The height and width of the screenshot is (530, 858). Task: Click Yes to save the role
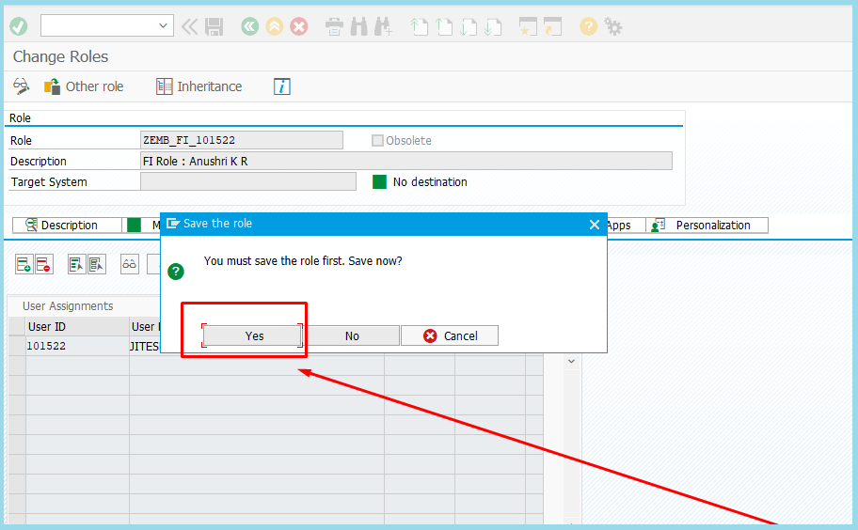(254, 335)
